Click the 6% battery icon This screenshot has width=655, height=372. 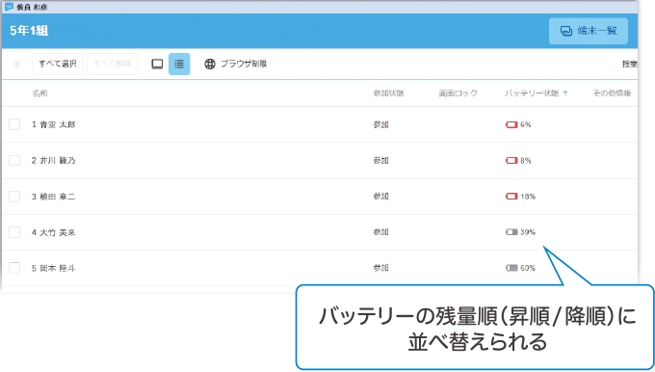(x=511, y=124)
